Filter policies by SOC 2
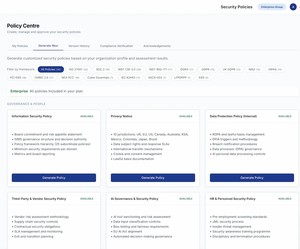The width and height of the screenshot is (300, 249). coord(103,69)
